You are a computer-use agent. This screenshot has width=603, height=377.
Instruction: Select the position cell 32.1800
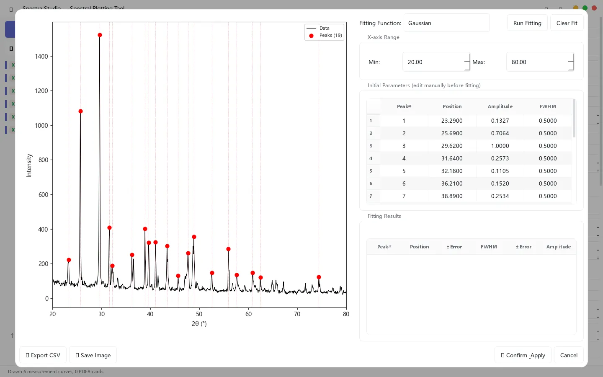(x=452, y=171)
